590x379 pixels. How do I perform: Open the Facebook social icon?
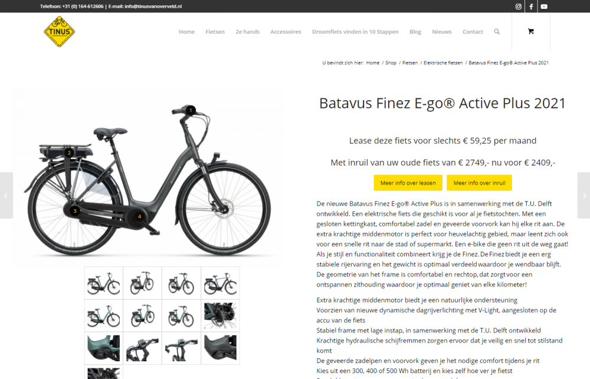click(x=531, y=6)
